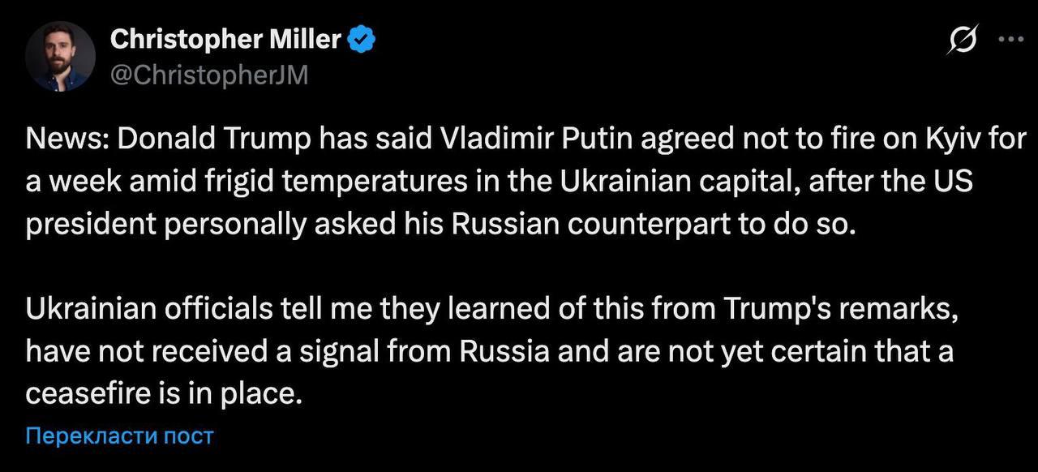
Task: Open the Grok explain-post icon
Action: pos(964,41)
